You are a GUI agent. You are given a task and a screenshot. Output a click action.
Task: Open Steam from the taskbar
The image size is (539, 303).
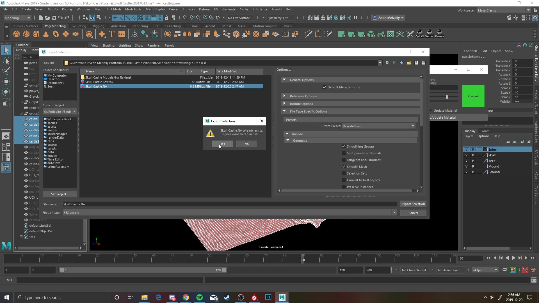(x=227, y=297)
